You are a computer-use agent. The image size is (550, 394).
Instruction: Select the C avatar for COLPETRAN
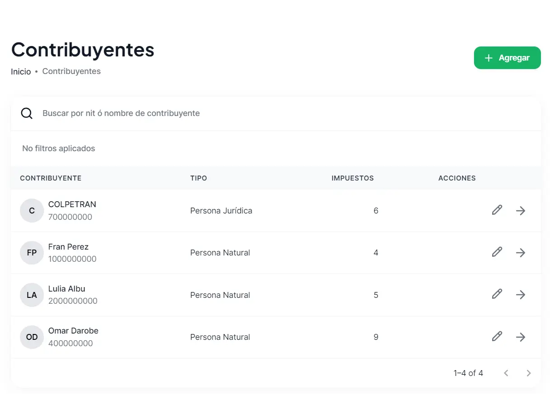tap(32, 211)
